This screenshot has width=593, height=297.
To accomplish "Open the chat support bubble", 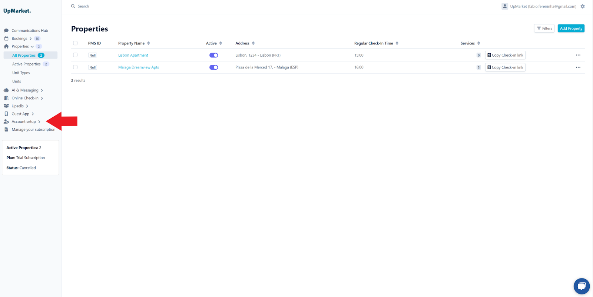I will coord(582,286).
